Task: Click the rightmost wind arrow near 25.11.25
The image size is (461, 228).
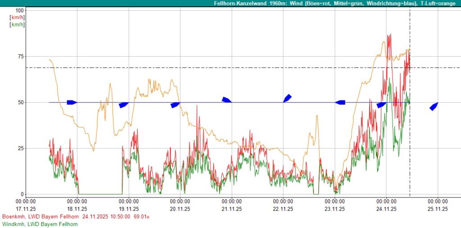Action: tap(434, 106)
